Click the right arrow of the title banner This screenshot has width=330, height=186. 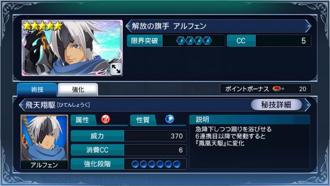(308, 26)
